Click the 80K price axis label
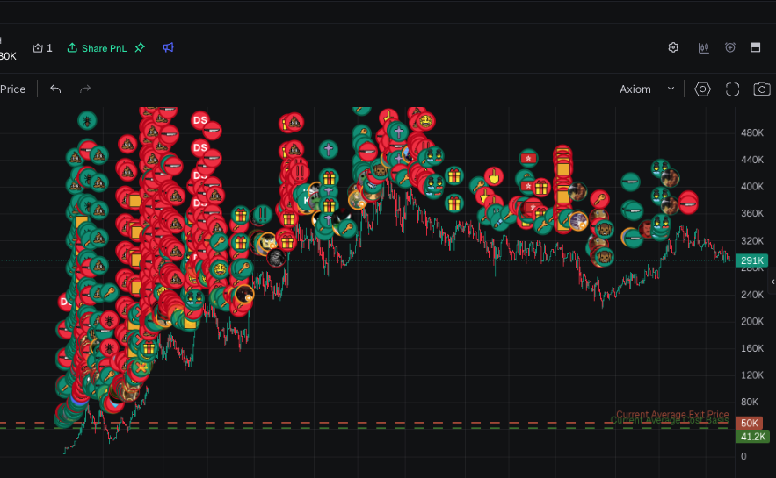The image size is (776, 478). [x=750, y=402]
